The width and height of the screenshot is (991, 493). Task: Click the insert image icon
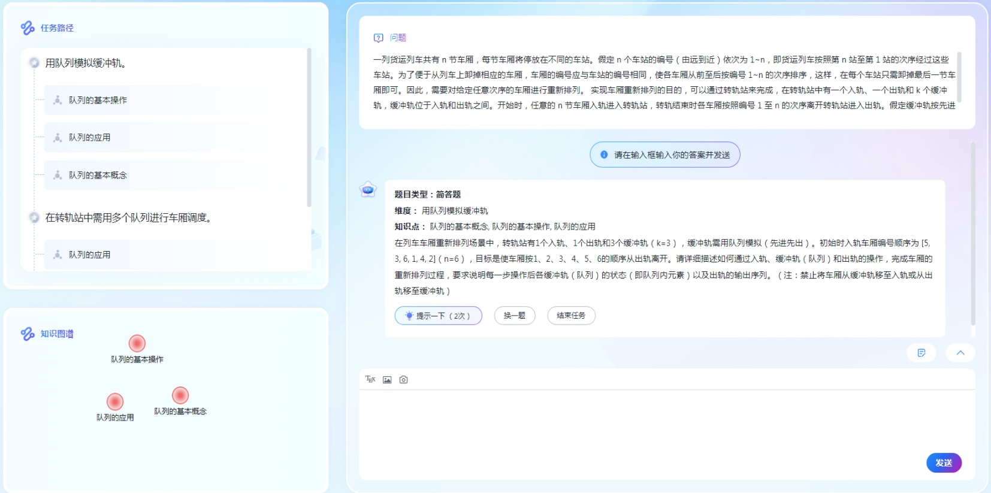click(x=387, y=380)
